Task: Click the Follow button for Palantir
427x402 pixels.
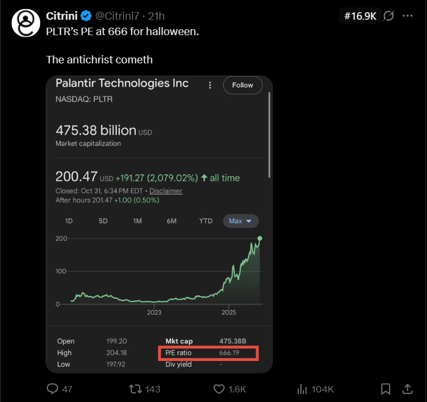Action: pos(242,85)
